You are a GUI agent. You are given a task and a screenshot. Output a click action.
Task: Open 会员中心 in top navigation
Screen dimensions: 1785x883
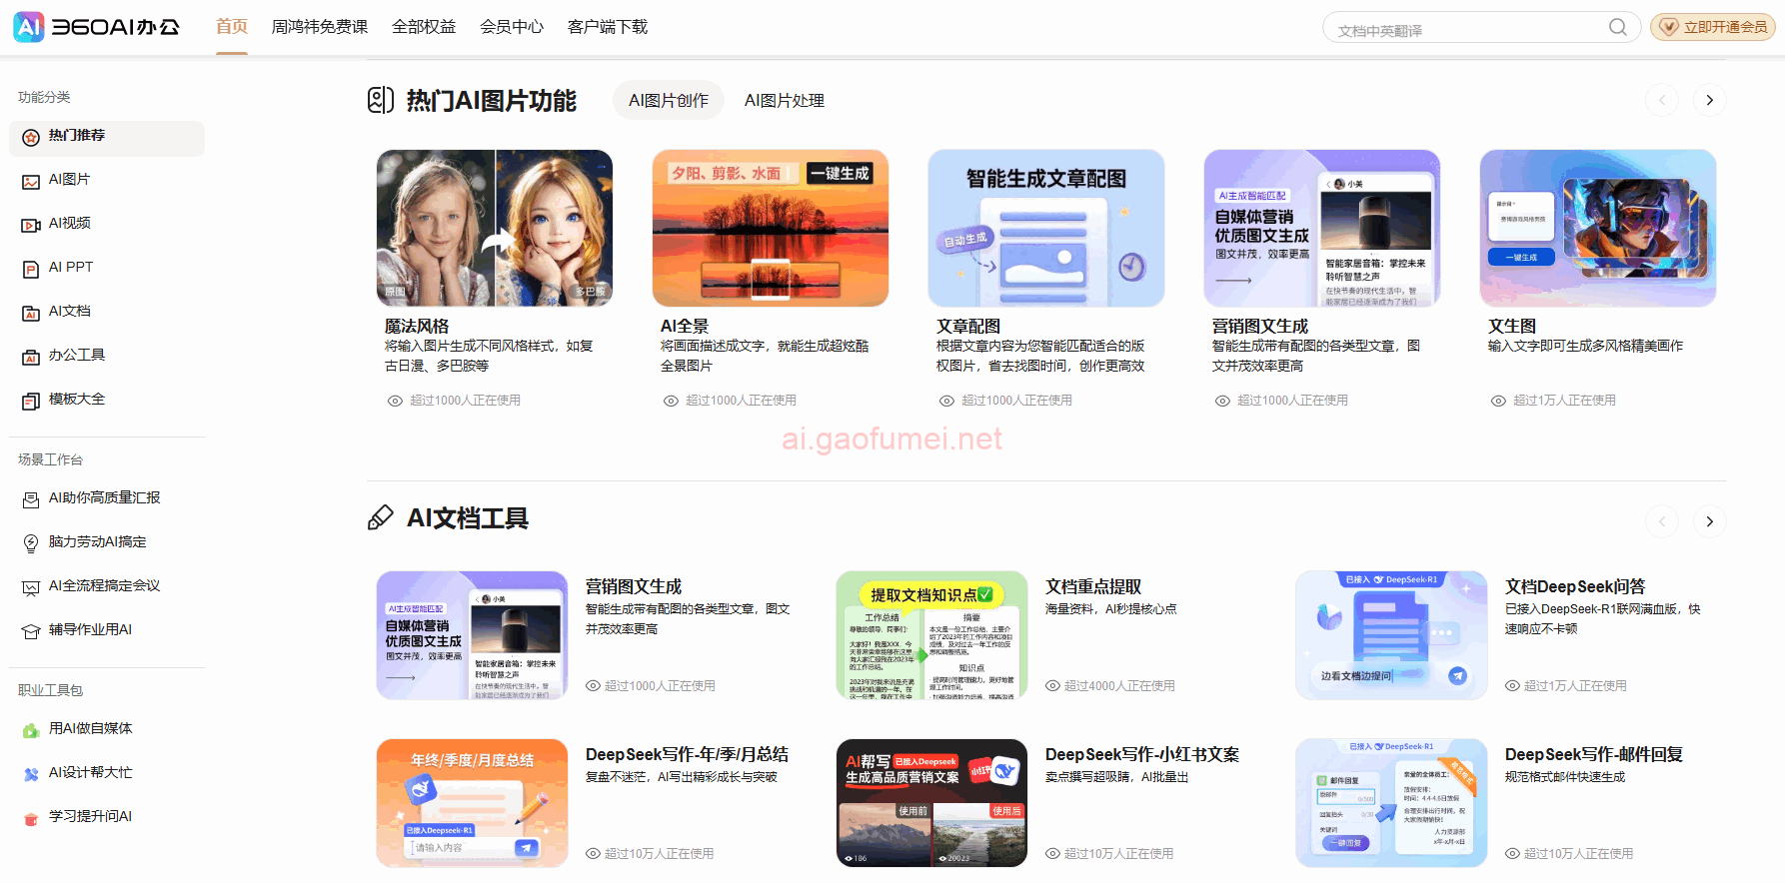(511, 27)
